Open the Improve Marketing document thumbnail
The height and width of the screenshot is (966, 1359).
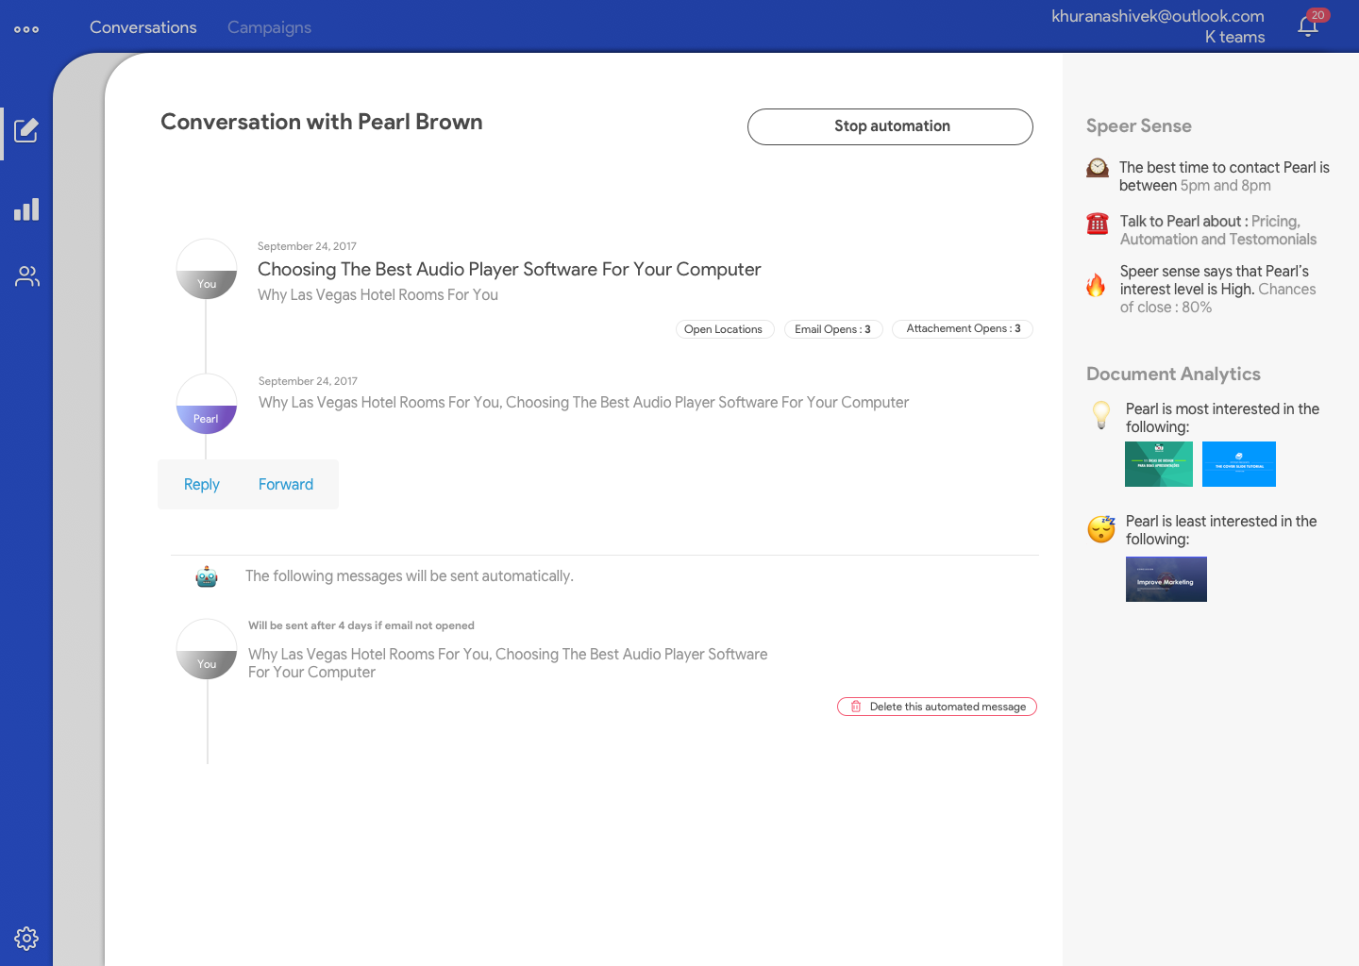click(1166, 579)
